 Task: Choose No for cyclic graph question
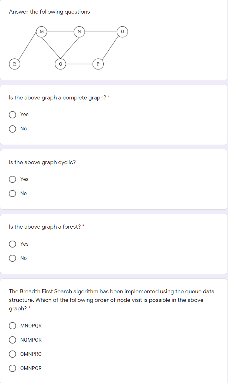point(13,194)
